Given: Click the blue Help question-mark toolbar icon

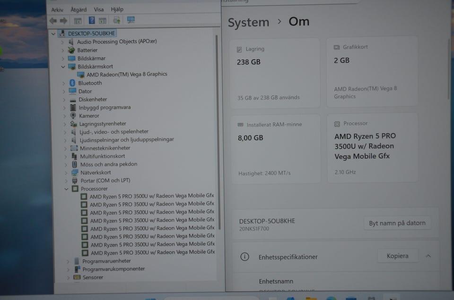Looking at the screenshot, I should pyautogui.click(x=92, y=20).
